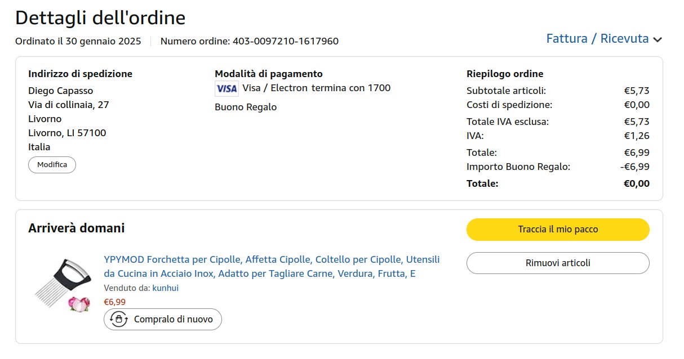The width and height of the screenshot is (684, 359).
Task: Open the YPYMOD Forchetta per Cipolle product link
Action: [x=272, y=267]
